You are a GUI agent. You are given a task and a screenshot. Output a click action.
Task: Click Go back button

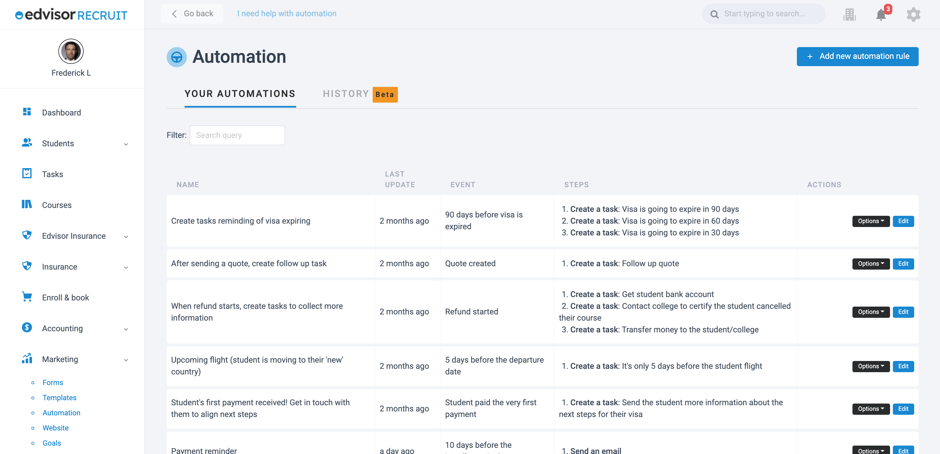click(192, 14)
